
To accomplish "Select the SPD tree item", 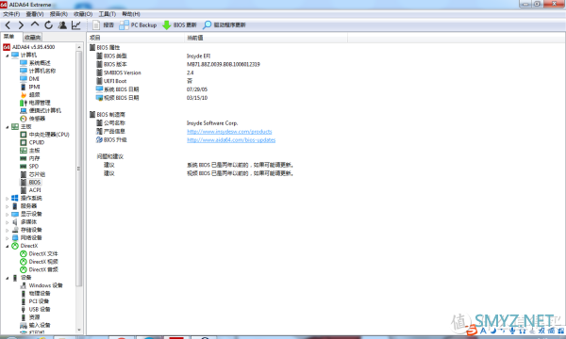I will pyautogui.click(x=29, y=166).
